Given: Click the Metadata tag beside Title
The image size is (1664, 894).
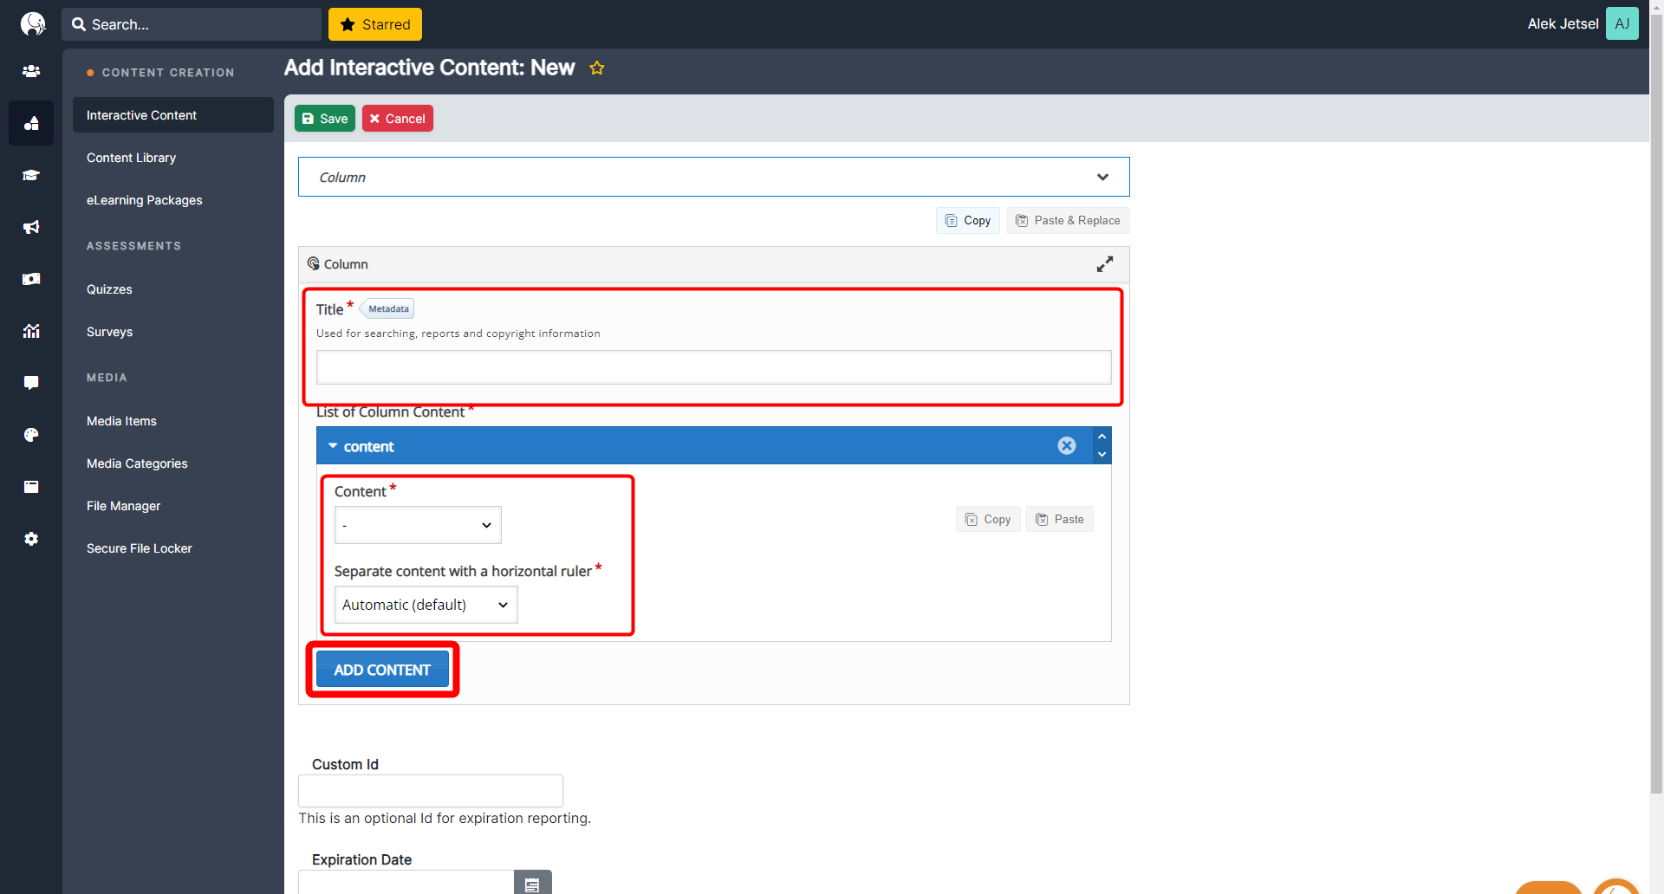Looking at the screenshot, I should [387, 308].
